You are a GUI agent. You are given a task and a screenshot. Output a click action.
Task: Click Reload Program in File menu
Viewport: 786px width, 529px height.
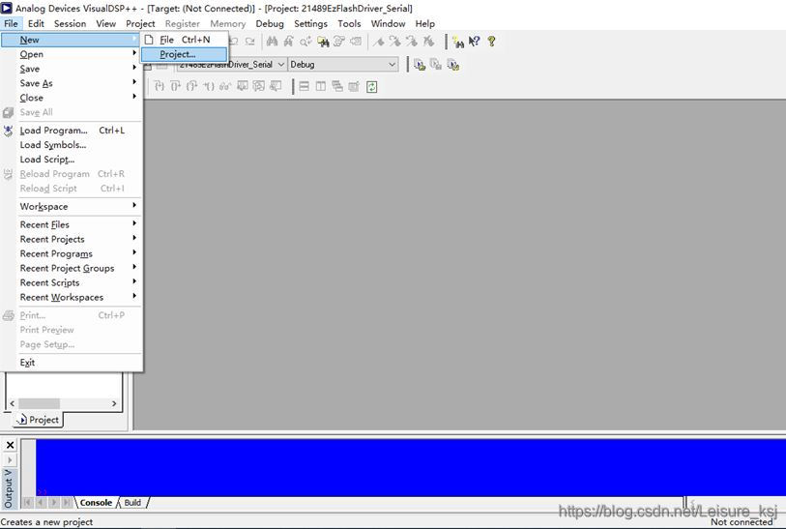click(x=72, y=174)
